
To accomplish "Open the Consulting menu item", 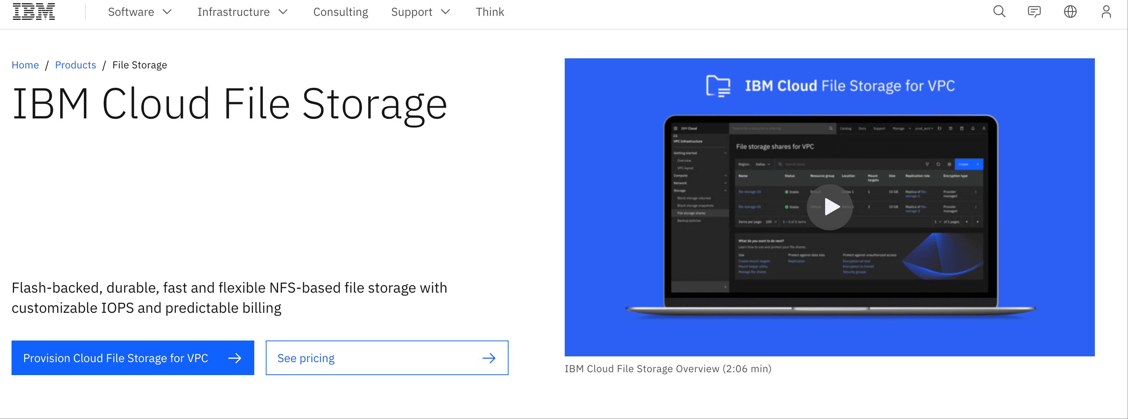I will click(340, 12).
